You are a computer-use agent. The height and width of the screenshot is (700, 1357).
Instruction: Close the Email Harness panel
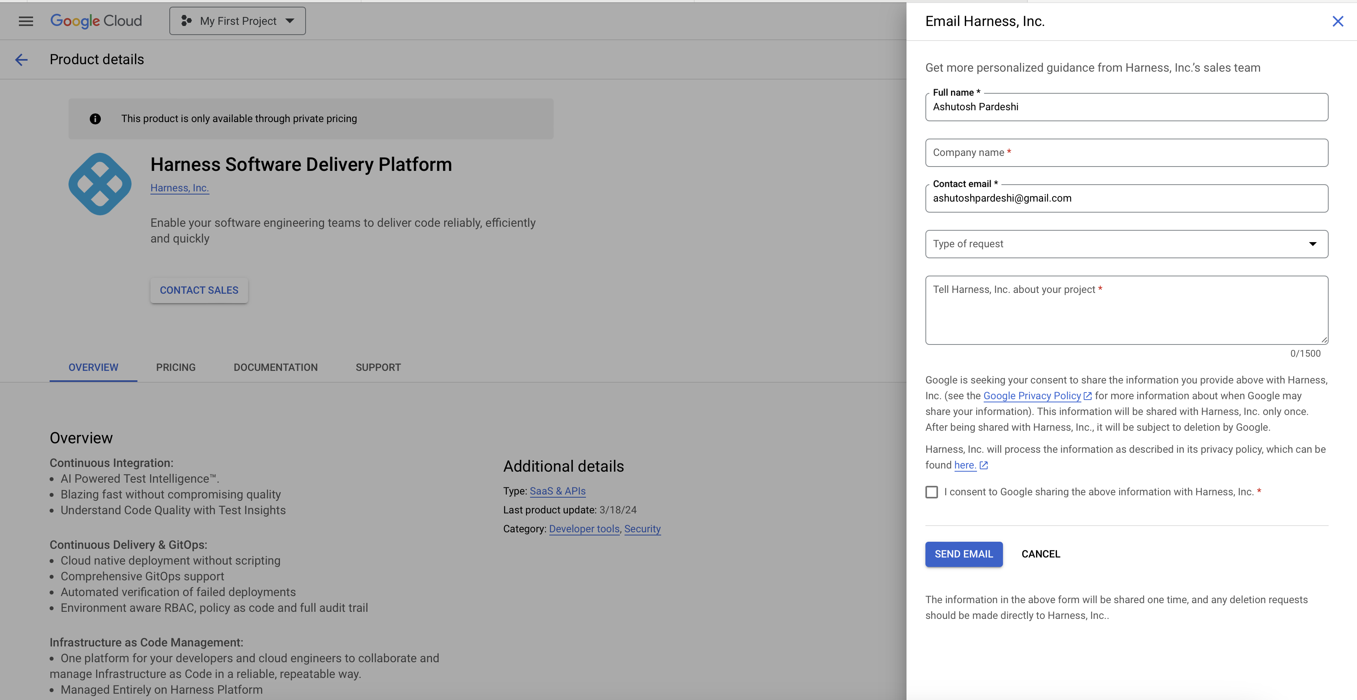[1338, 21]
